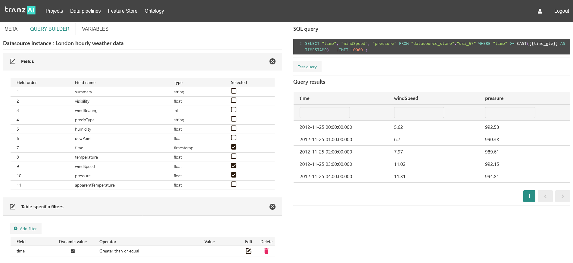
Task: Go to previous results page arrow
Action: [545, 196]
